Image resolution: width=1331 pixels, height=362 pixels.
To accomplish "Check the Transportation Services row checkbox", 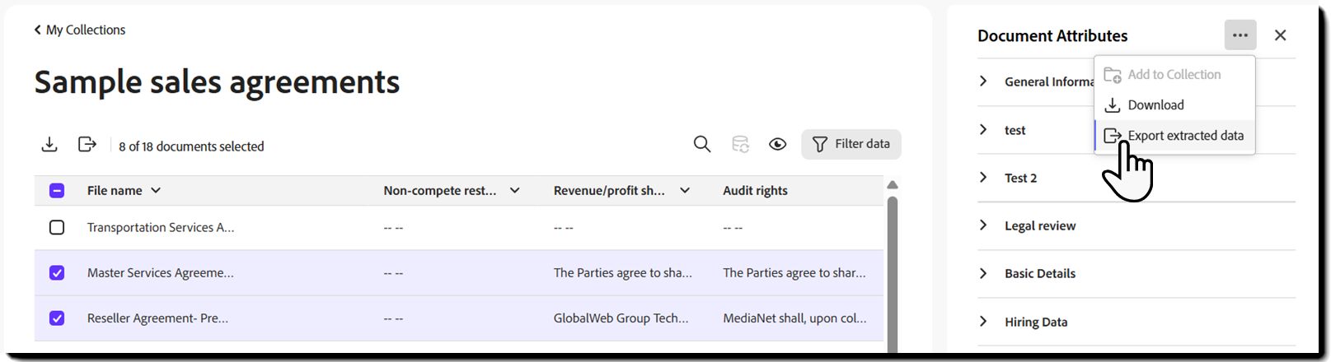I will (x=57, y=227).
